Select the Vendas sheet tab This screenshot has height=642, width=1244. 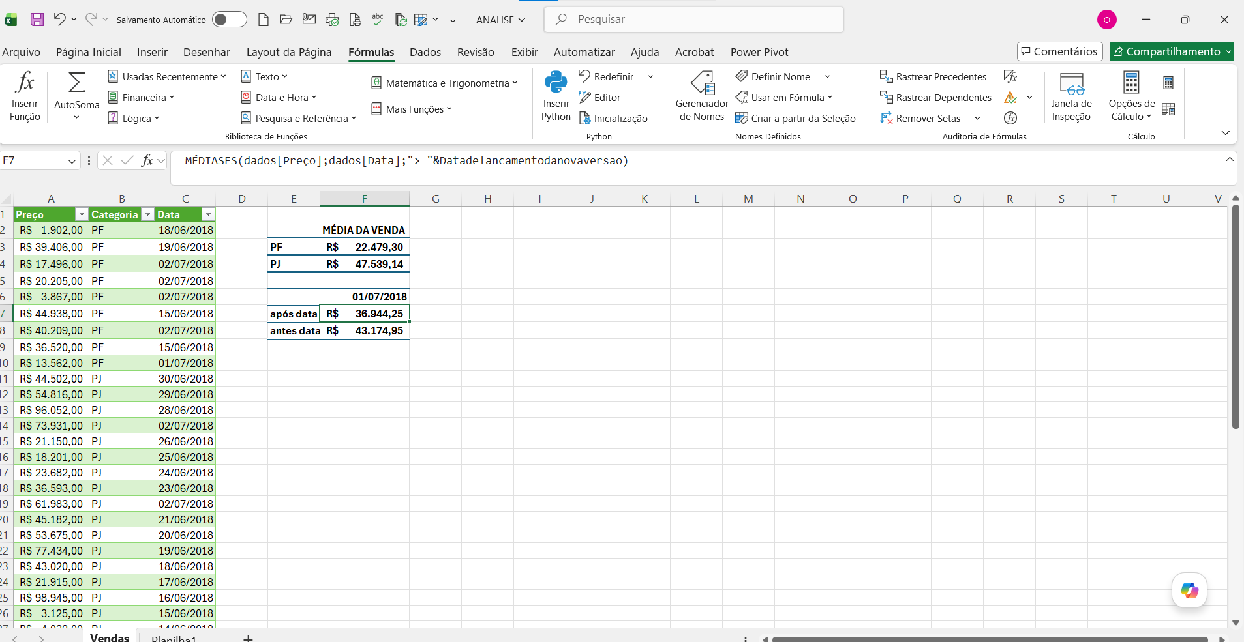pyautogui.click(x=110, y=637)
